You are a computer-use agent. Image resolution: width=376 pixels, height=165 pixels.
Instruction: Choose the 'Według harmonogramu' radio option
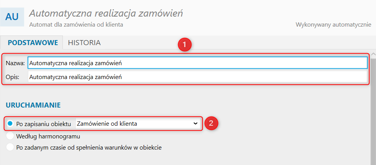(x=10, y=136)
